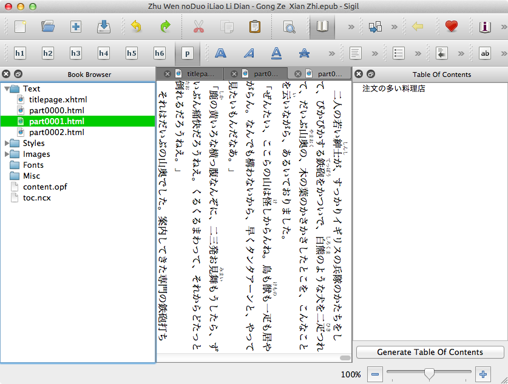Click the zoom in plus button
This screenshot has height=384, width=508.
click(x=483, y=374)
